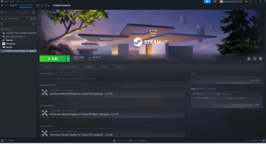
Task: Open advanced filter icon beside search
Action: click(x=34, y=24)
